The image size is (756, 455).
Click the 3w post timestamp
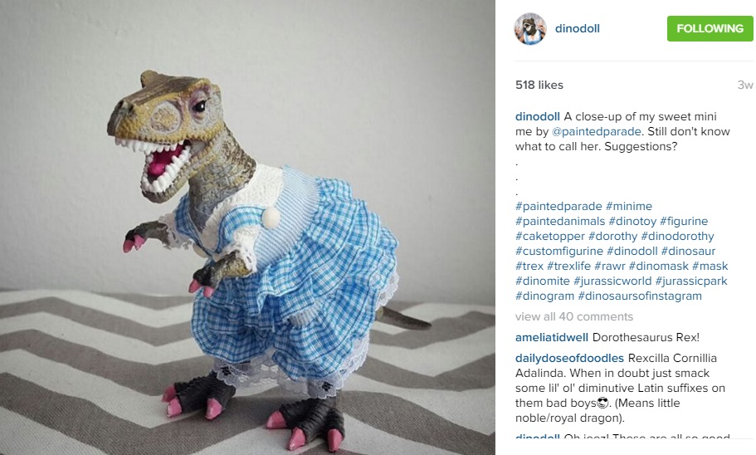745,85
